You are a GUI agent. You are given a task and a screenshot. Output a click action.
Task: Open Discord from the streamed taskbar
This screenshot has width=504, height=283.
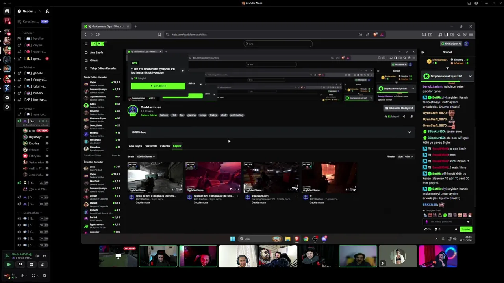coord(324,239)
